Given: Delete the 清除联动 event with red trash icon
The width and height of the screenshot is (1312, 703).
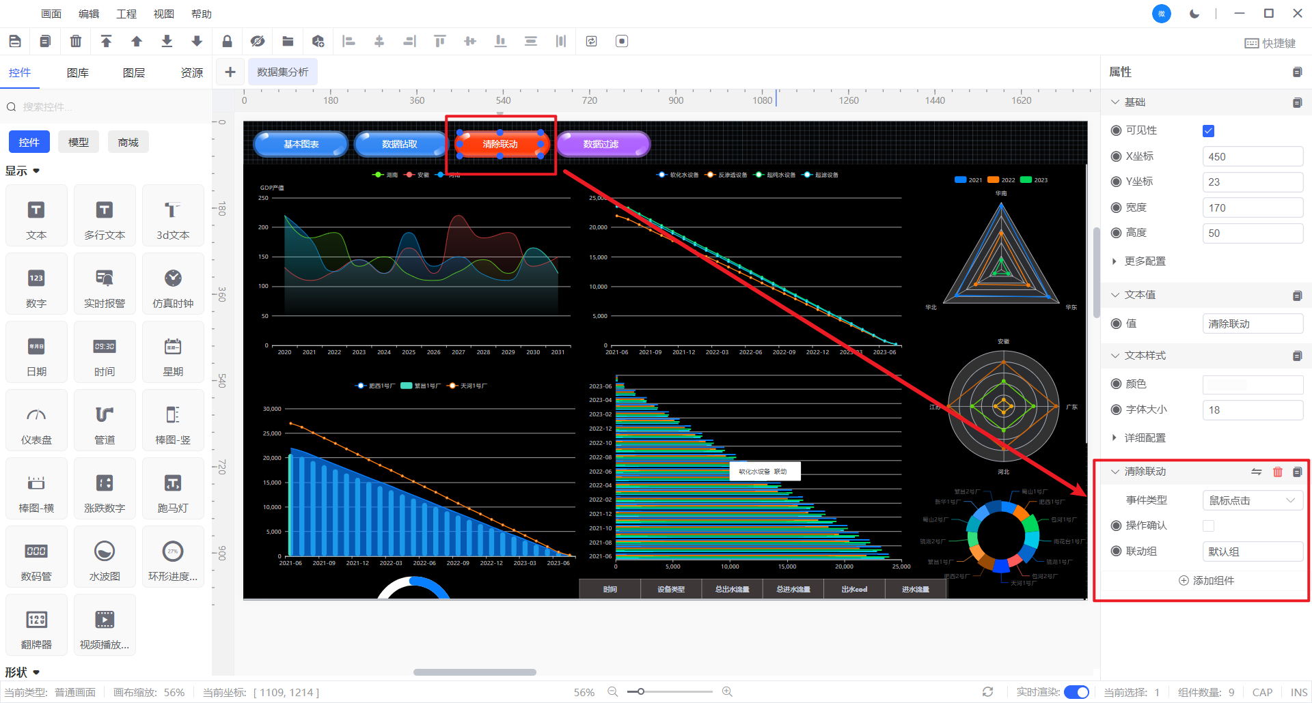Looking at the screenshot, I should point(1278,472).
